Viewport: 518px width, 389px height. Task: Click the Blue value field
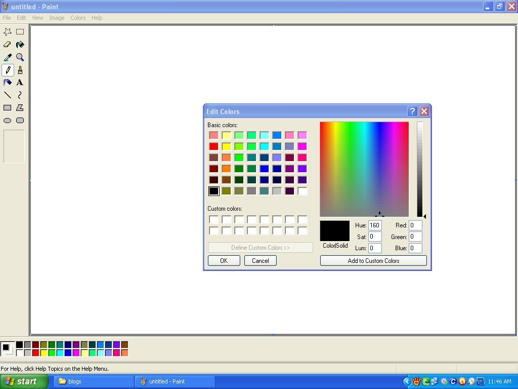416,248
